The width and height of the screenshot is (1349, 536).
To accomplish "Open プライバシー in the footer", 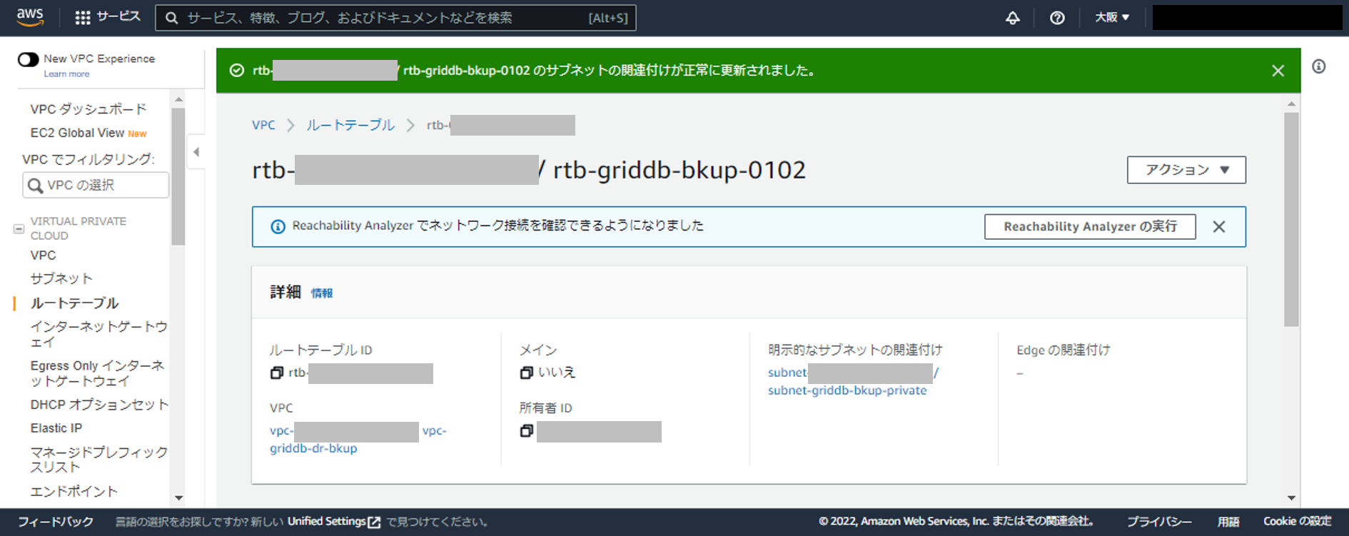I will click(x=1159, y=522).
